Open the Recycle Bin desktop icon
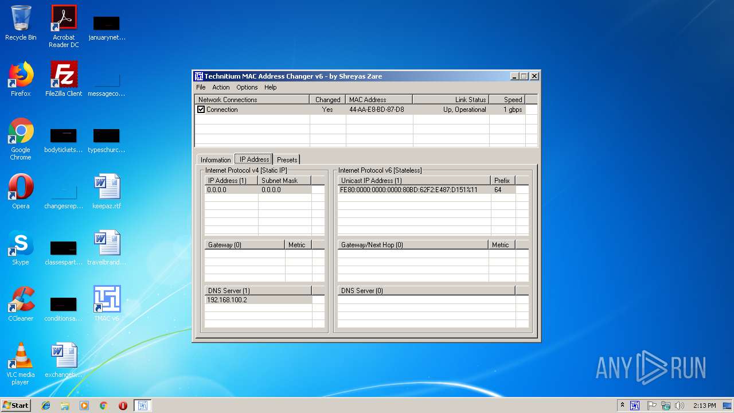The image size is (734, 413). tap(21, 23)
